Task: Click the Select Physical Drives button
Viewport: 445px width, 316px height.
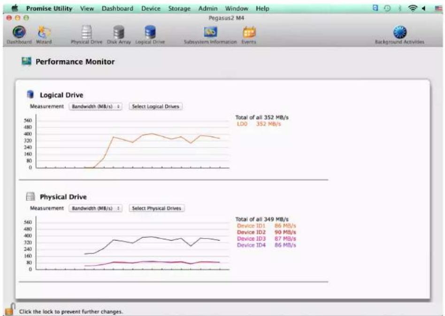Action: click(x=156, y=208)
